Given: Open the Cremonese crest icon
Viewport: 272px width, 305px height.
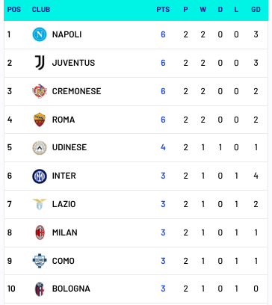Looking at the screenshot, I should [40, 91].
